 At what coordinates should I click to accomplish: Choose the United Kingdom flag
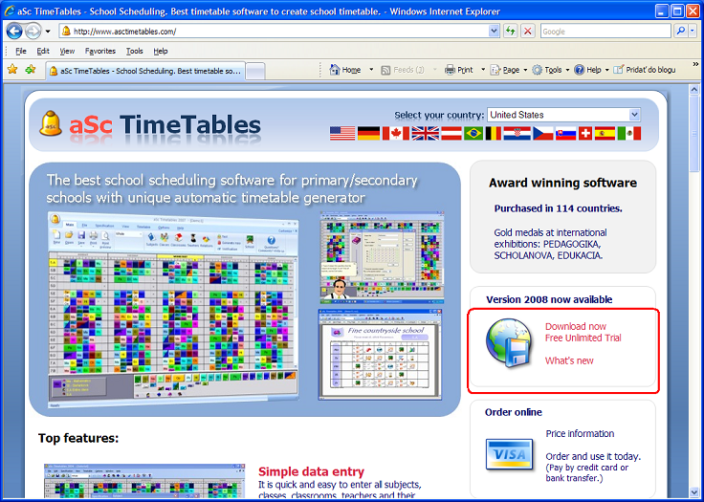tap(423, 134)
